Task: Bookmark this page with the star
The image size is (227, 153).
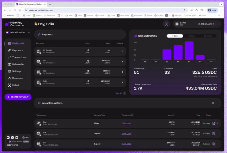Action: click(x=184, y=10)
